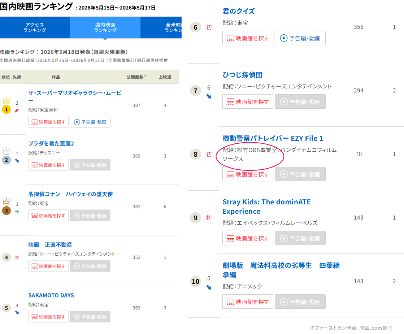
Task: Open プラダを着た悪魔2 title link
Action: pos(51,144)
